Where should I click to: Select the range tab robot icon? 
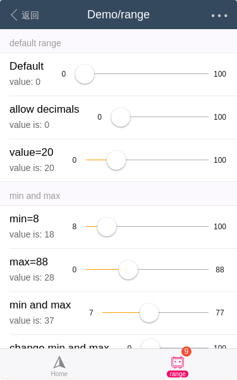pos(178,362)
